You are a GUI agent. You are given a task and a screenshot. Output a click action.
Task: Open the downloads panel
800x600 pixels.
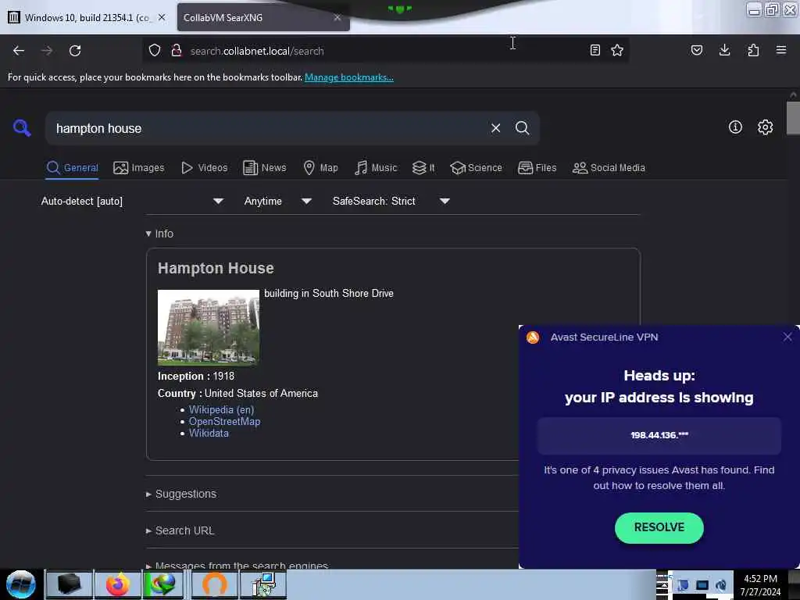(724, 50)
